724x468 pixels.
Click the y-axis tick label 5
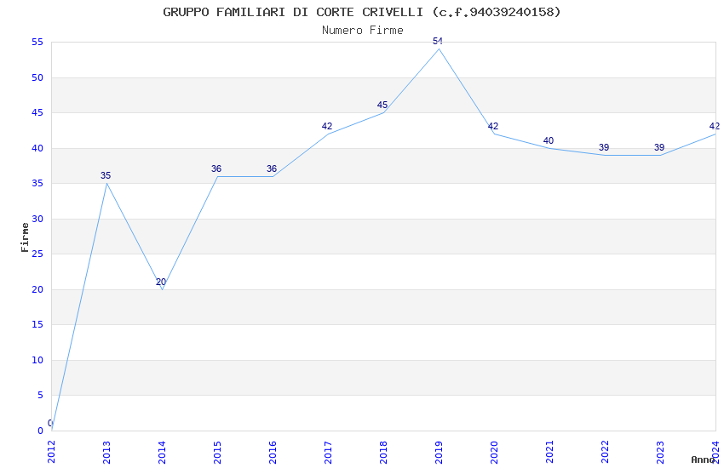point(41,395)
